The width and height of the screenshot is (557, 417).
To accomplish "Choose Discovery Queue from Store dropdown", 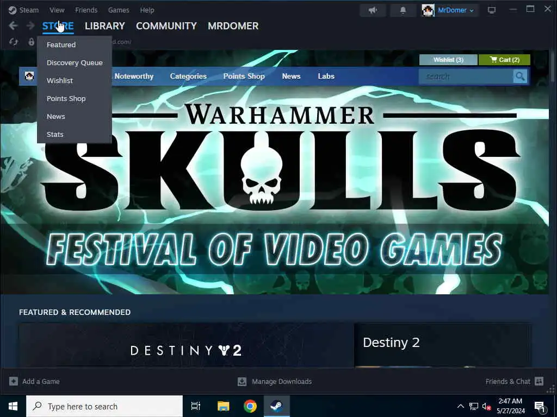I will (x=75, y=63).
